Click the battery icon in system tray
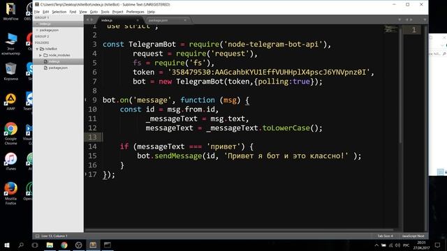The width and height of the screenshot is (447, 251). pyautogui.click(x=383, y=245)
